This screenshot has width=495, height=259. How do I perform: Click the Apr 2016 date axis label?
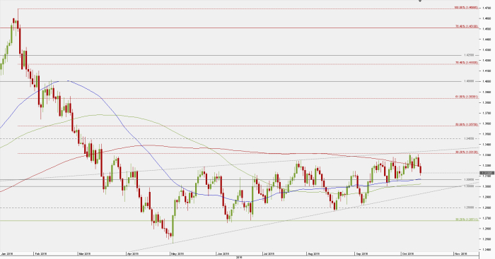pos(132,253)
